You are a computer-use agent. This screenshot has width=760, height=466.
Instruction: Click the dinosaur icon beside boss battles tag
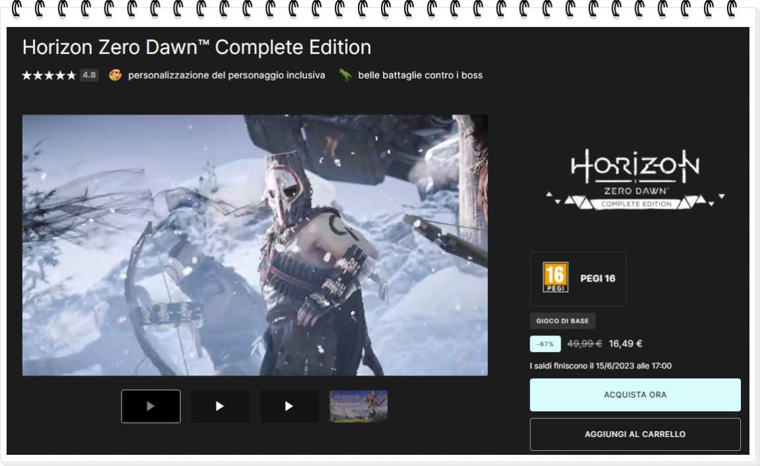click(344, 74)
